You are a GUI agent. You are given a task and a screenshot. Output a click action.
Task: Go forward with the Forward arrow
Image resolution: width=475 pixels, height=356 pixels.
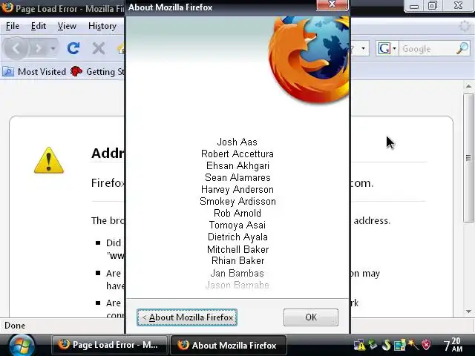[39, 48]
